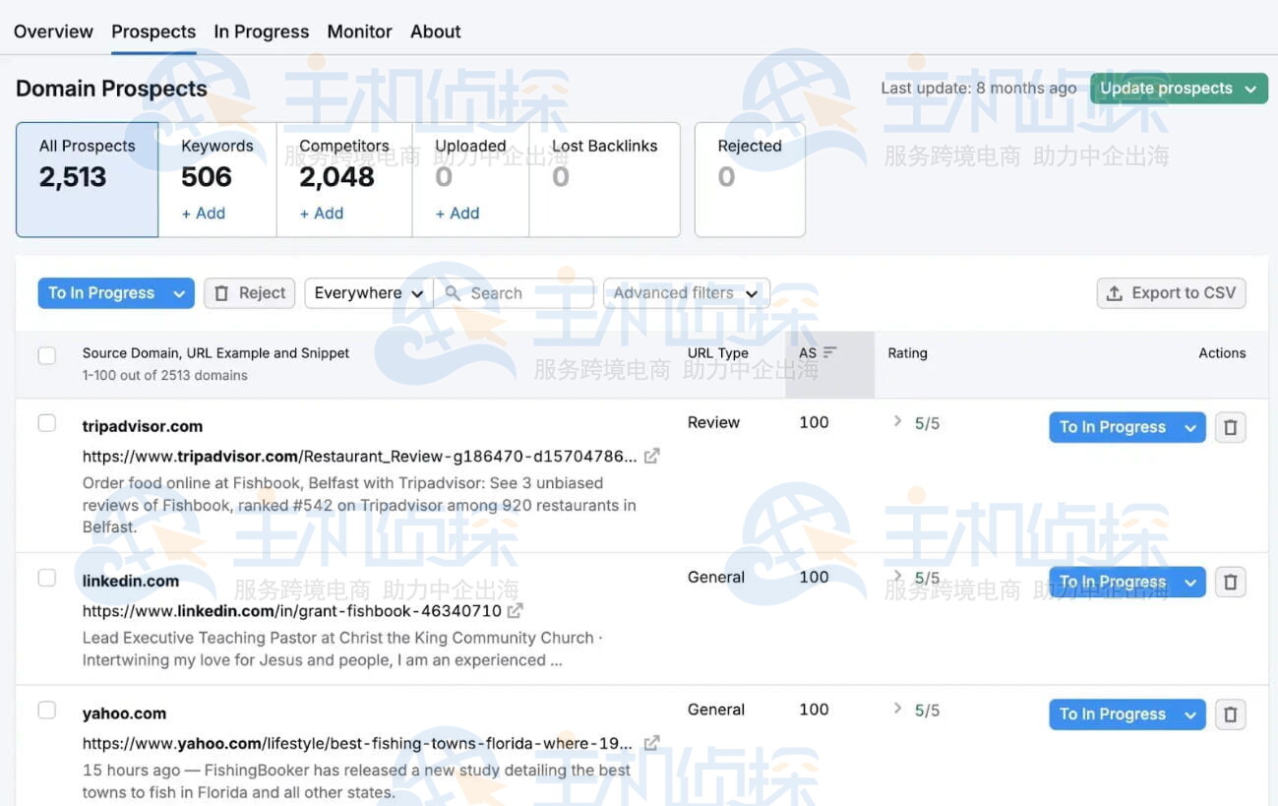Click + Add under Competitors
Viewport: 1278px width, 806px height.
click(322, 214)
